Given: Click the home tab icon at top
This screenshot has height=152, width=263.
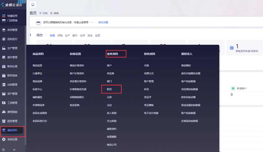Looking at the screenshot, I should click(33, 5).
